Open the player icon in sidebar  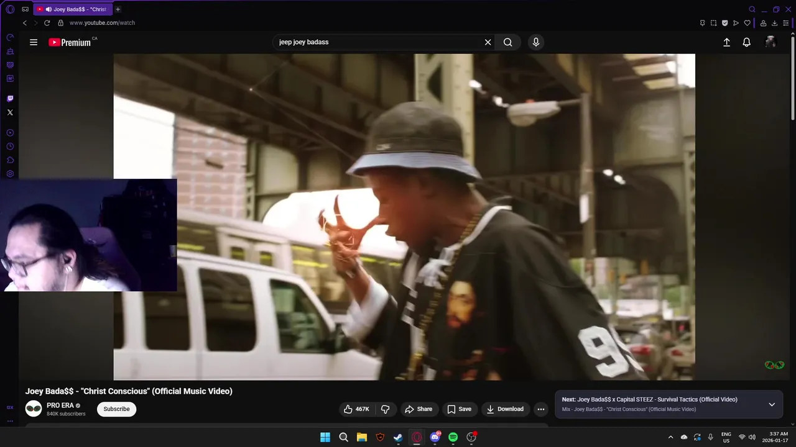(x=10, y=133)
